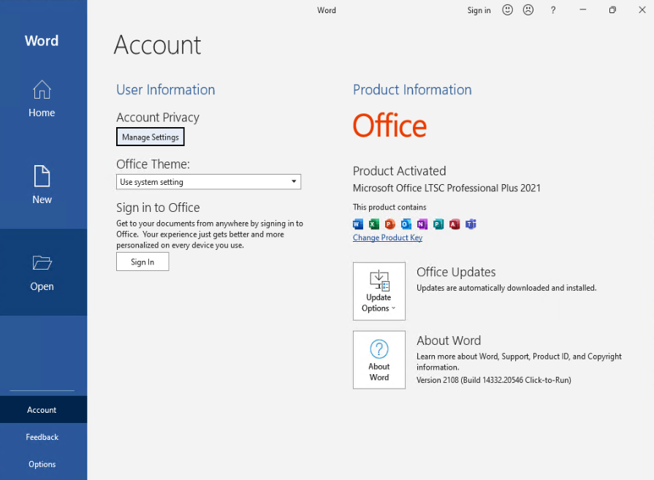
Task: Open the About Word dialog
Action: (x=379, y=359)
